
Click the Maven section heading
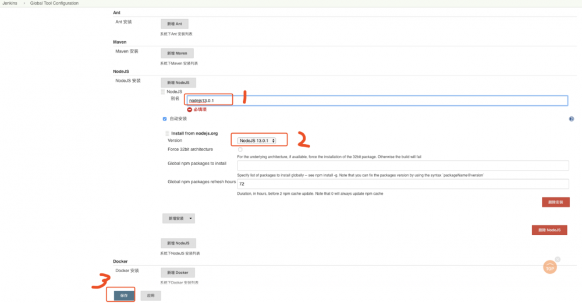tap(119, 42)
